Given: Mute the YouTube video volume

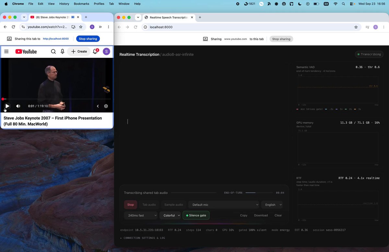Looking at the screenshot, I should (18, 106).
